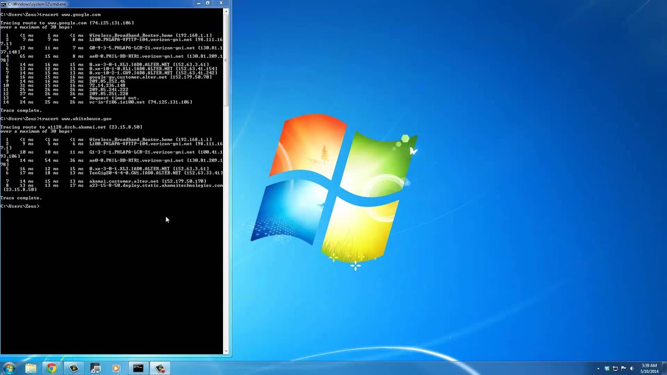Click the 'Tracing route to www.google.com' line
This screenshot has height=375, width=667.
click(67, 23)
